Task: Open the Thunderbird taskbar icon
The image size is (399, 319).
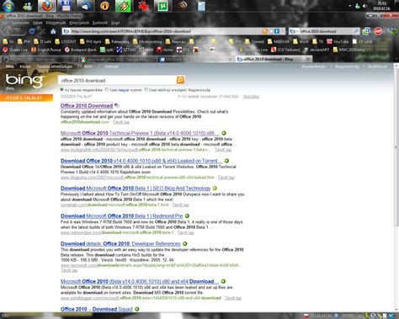Action: [x=85, y=6]
